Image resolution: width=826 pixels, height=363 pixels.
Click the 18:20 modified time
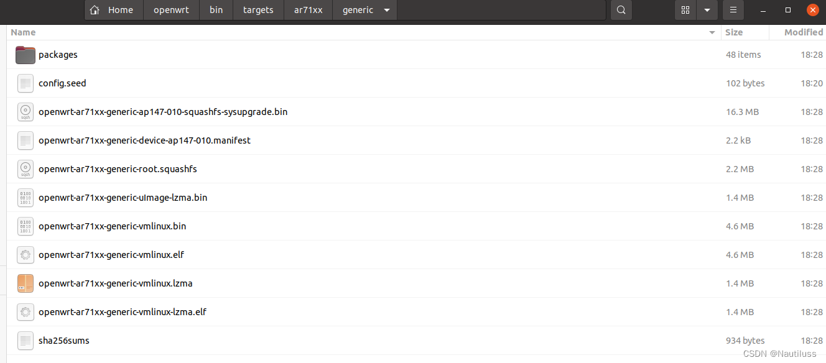(x=812, y=83)
